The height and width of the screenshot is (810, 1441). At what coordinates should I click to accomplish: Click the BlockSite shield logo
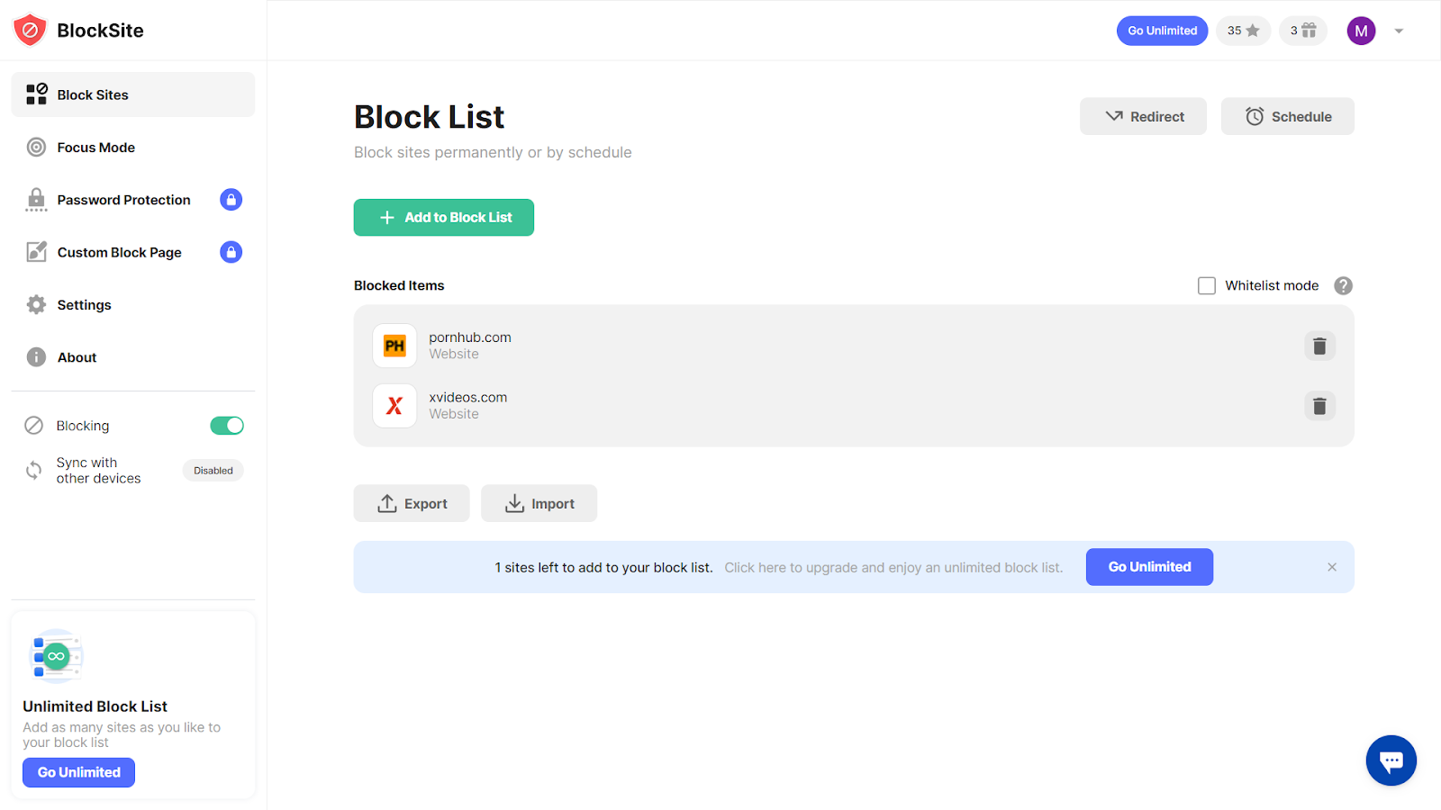click(x=29, y=30)
